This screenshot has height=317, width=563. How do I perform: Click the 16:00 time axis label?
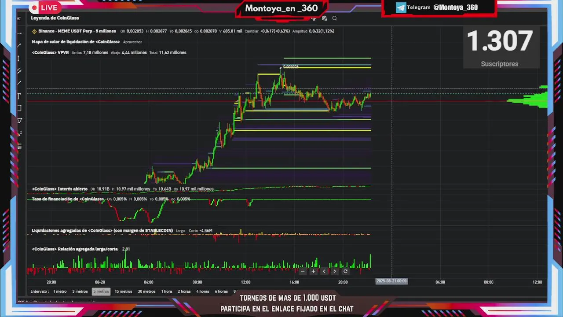click(294, 282)
